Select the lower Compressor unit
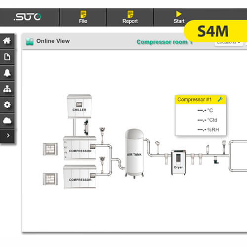Viewport: 247px width, 247px height. point(80,177)
